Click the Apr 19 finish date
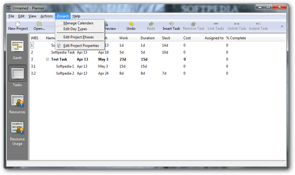This screenshot has width=295, height=175. (x=103, y=52)
